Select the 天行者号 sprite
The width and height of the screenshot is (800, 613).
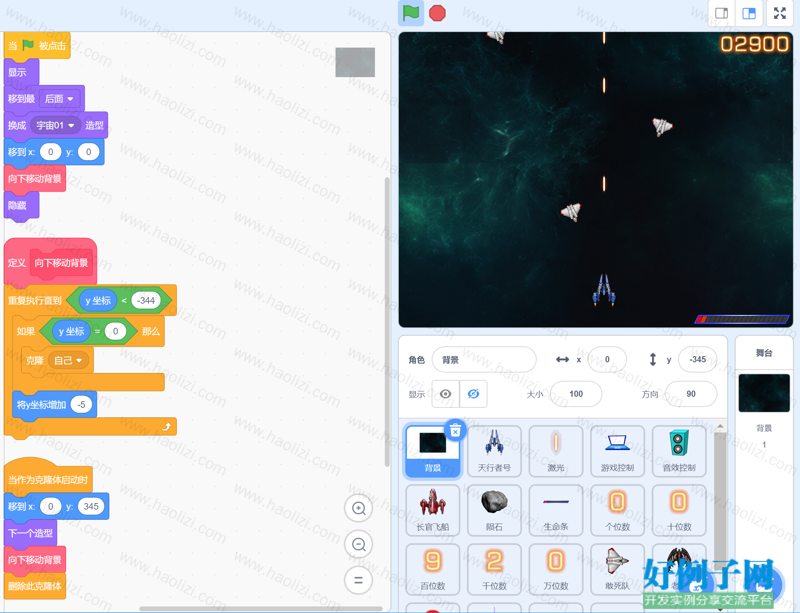[494, 451]
